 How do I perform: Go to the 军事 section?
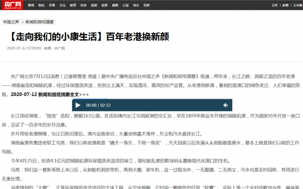coord(52,5)
